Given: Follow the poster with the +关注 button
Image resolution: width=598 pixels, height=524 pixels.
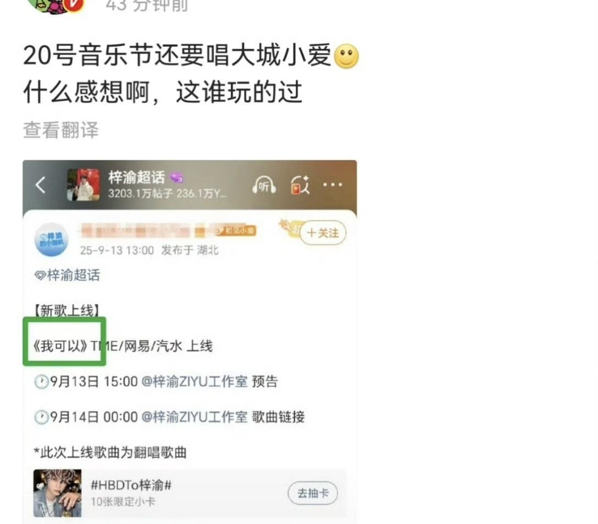Looking at the screenshot, I should pyautogui.click(x=323, y=232).
